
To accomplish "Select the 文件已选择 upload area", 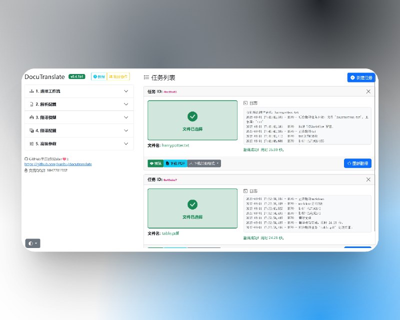I will (x=192, y=120).
